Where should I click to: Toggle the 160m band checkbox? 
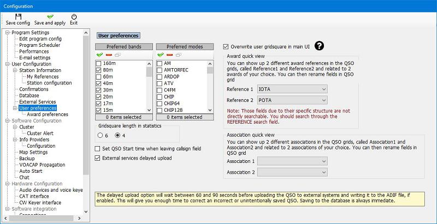[x=98, y=64]
